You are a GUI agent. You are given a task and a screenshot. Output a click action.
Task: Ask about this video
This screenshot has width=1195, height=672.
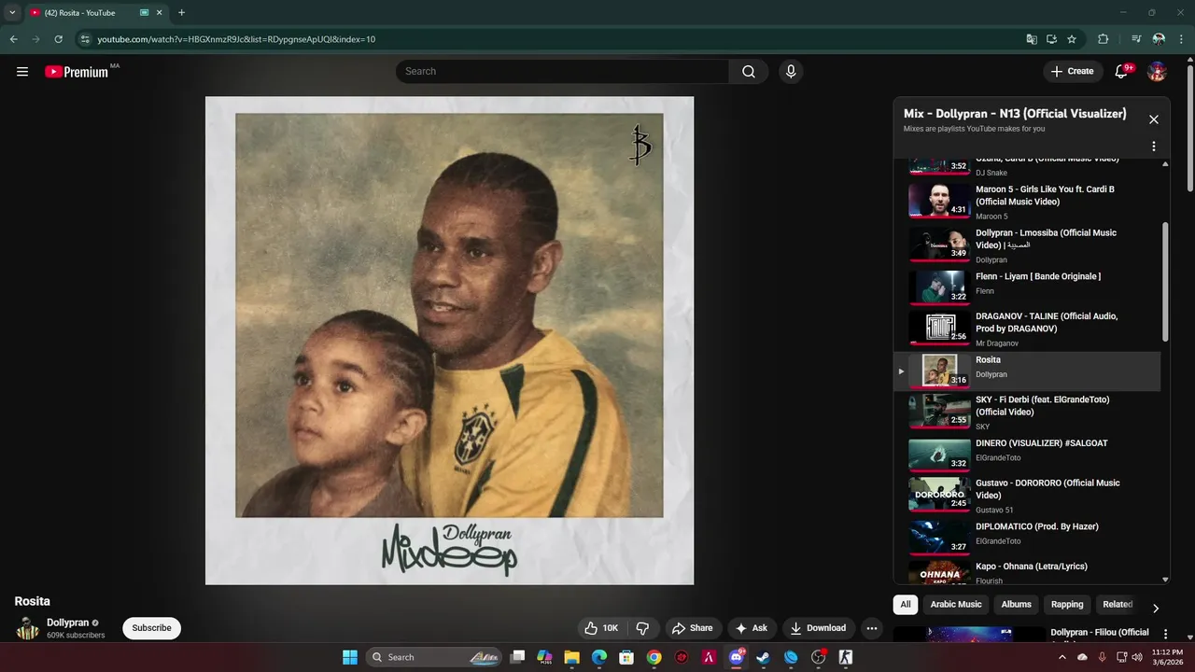pos(752,628)
